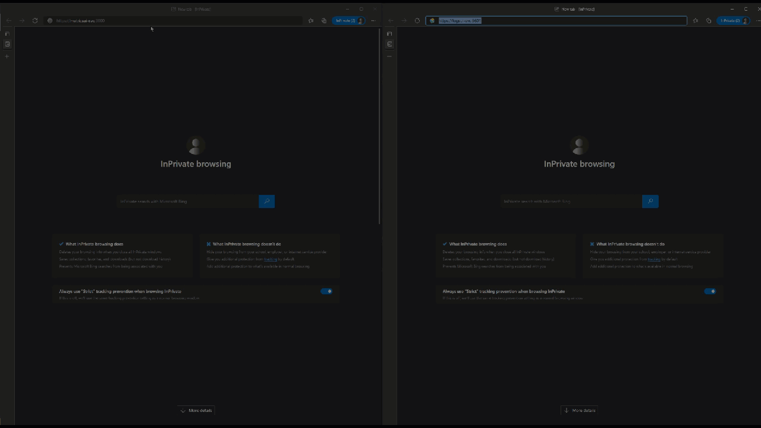This screenshot has height=428, width=761.
Task: Click the InPrivate Bing search field in the right window
Action: [571, 202]
